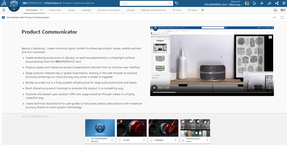Switch to the Get Started tab
This screenshot has height=147, width=287.
click(32, 10)
